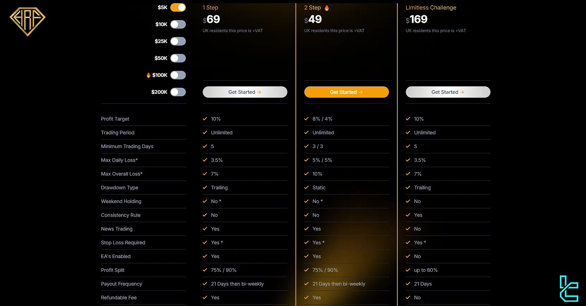
Task: Click the checkmark next to Static drawdown
Action: pyautogui.click(x=306, y=188)
